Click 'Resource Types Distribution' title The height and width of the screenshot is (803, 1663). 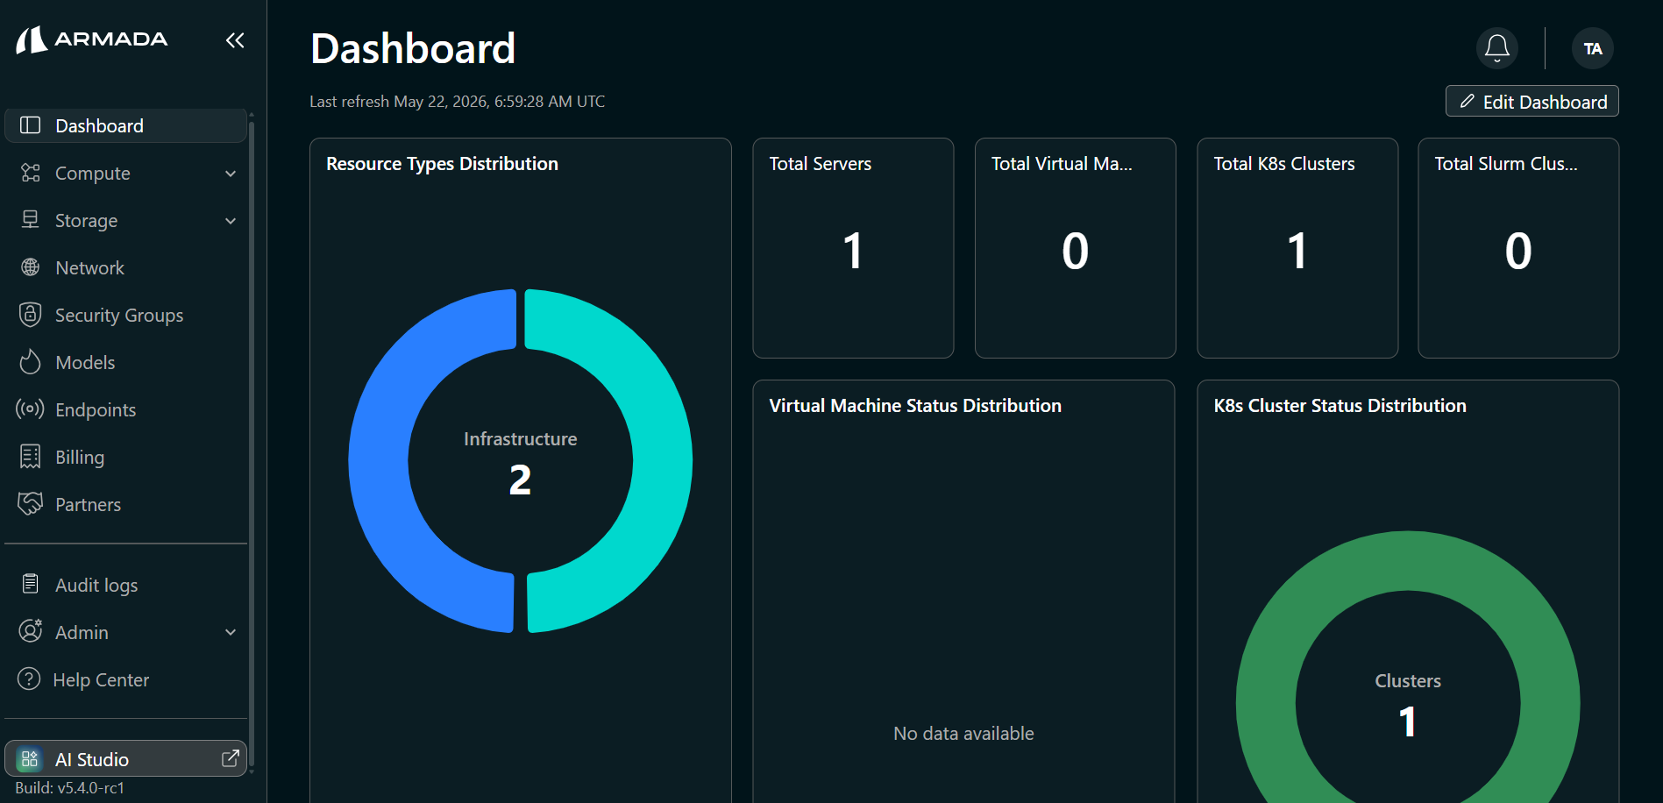[x=442, y=164]
